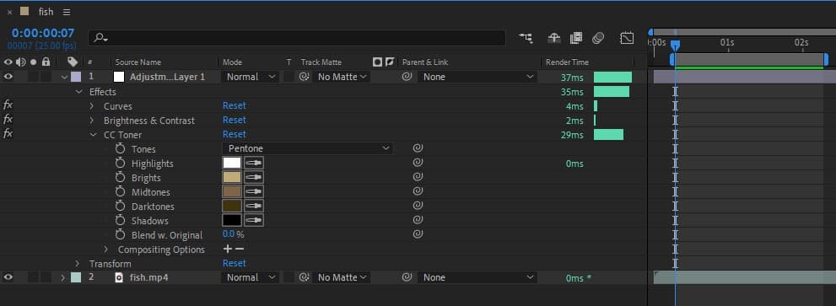Reset the Transform properties
Image resolution: width=836 pixels, height=306 pixels.
[234, 263]
